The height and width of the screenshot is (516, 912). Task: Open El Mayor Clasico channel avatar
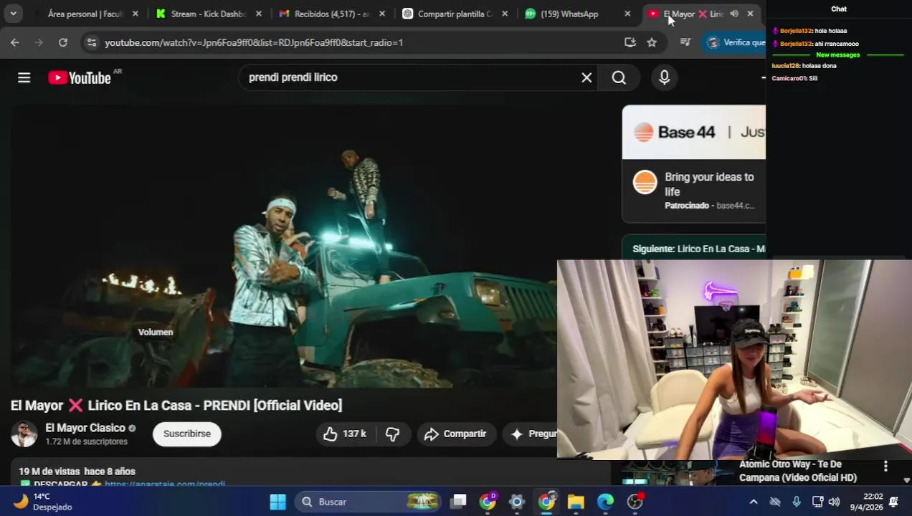(x=24, y=434)
